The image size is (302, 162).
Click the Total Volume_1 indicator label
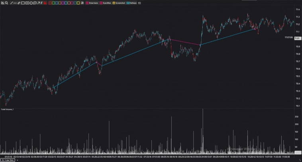[7, 109]
